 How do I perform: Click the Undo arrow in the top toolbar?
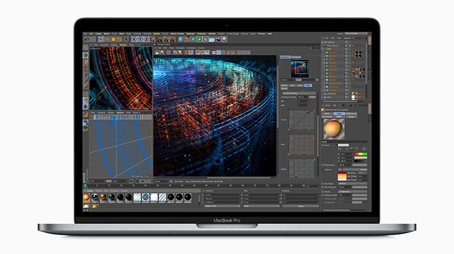pos(86,39)
